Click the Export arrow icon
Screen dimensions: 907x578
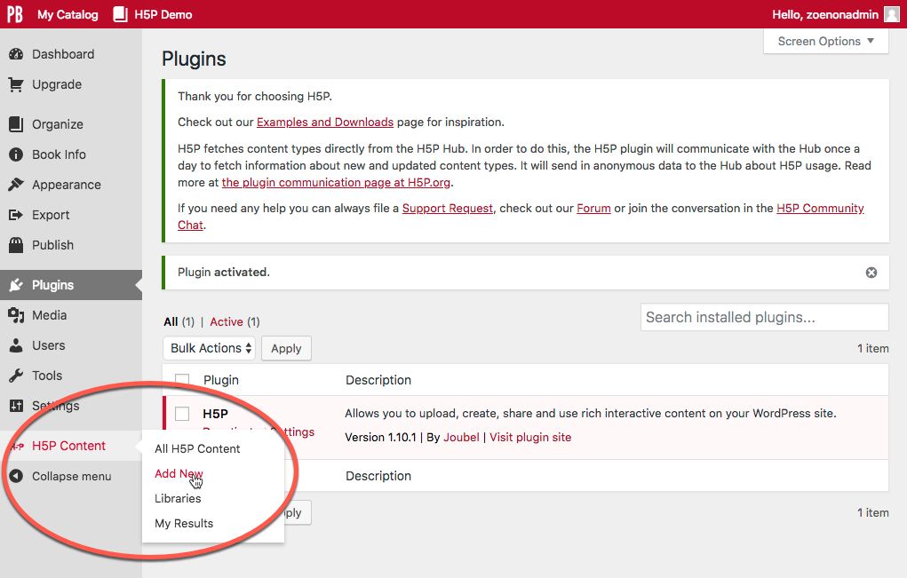(x=16, y=215)
